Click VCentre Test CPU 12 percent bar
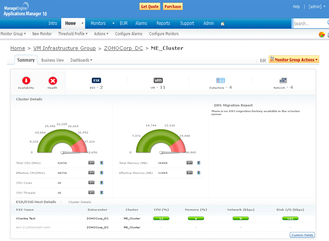The height and width of the screenshot is (241, 329). tap(161, 219)
